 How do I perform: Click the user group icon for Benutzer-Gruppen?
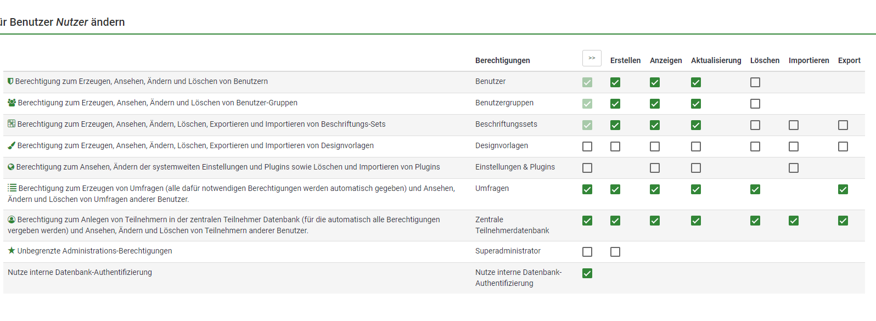[12, 103]
